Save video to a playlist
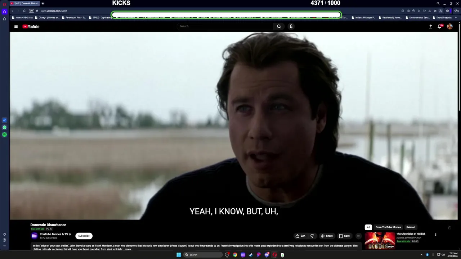Viewport: 461px width, 259px height. 344,236
